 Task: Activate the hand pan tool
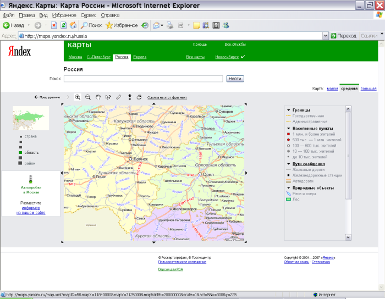[98, 97]
